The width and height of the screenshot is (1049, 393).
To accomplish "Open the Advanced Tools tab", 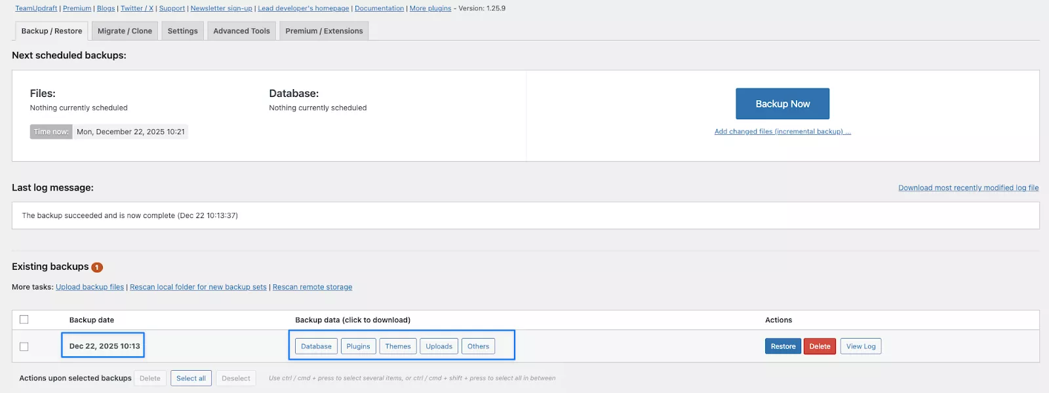I will tap(241, 31).
